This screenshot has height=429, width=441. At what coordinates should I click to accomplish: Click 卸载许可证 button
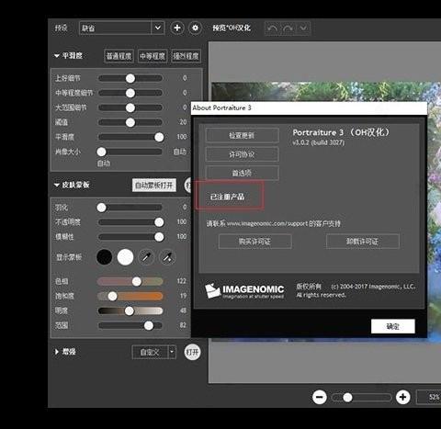click(363, 242)
